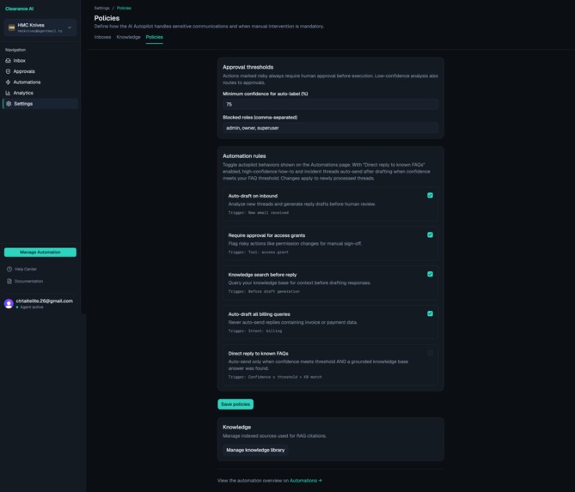Click the Automations lightning icon
Image resolution: width=575 pixels, height=492 pixels.
click(x=8, y=82)
